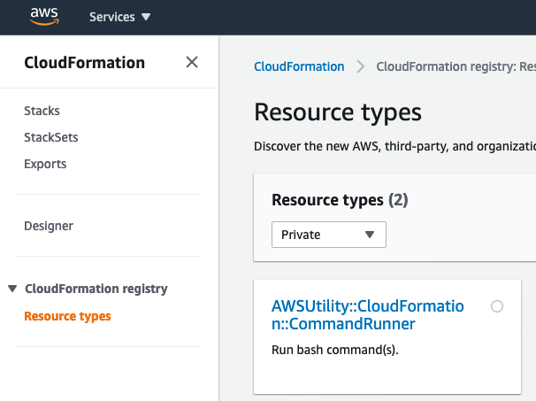Click the CloudFormation registry breadcrumb text
The width and height of the screenshot is (536, 401).
click(456, 66)
